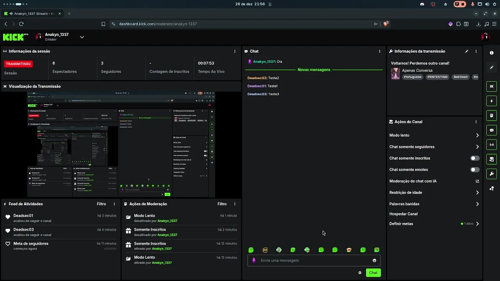This screenshot has width=500, height=281.
Task: Click the purple microphone identity badge in message box
Action: point(254,260)
